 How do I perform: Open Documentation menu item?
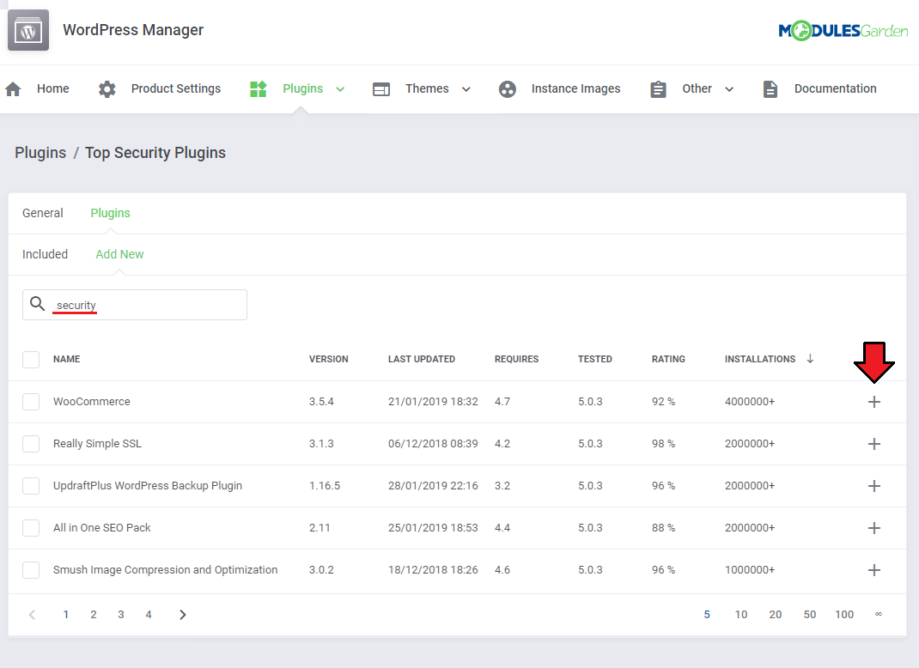click(x=835, y=88)
